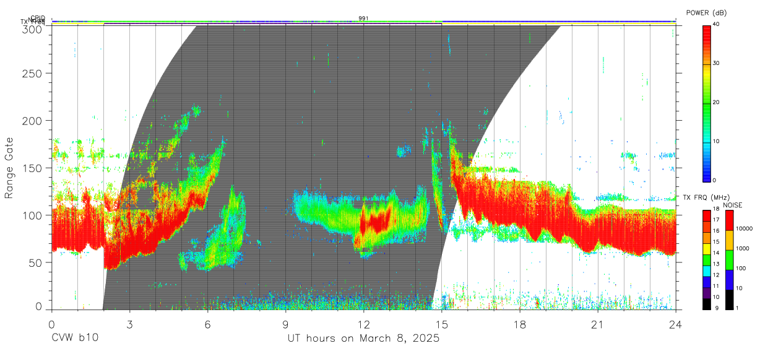Select the 50 tick on the Range Gate axis

pyautogui.click(x=37, y=262)
